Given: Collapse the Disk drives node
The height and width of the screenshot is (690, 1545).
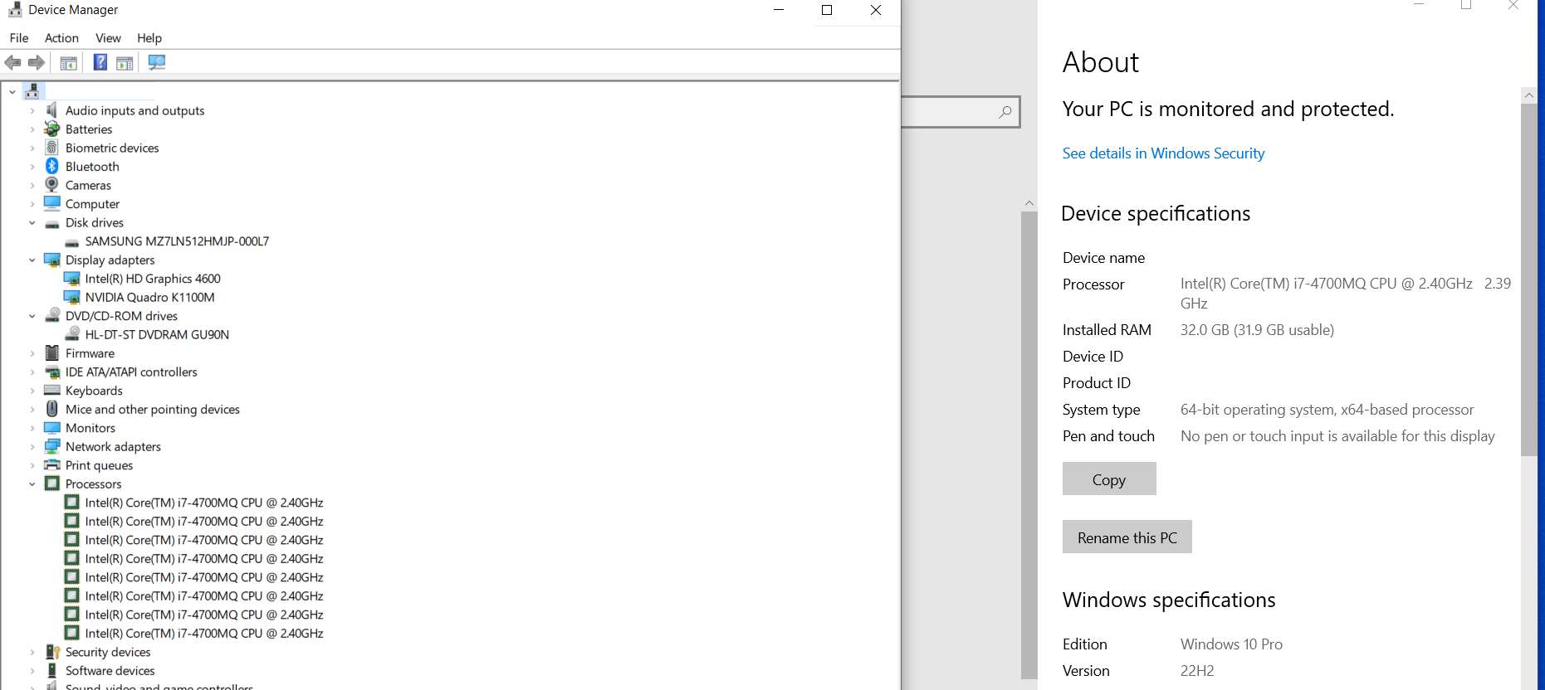Looking at the screenshot, I should [32, 223].
